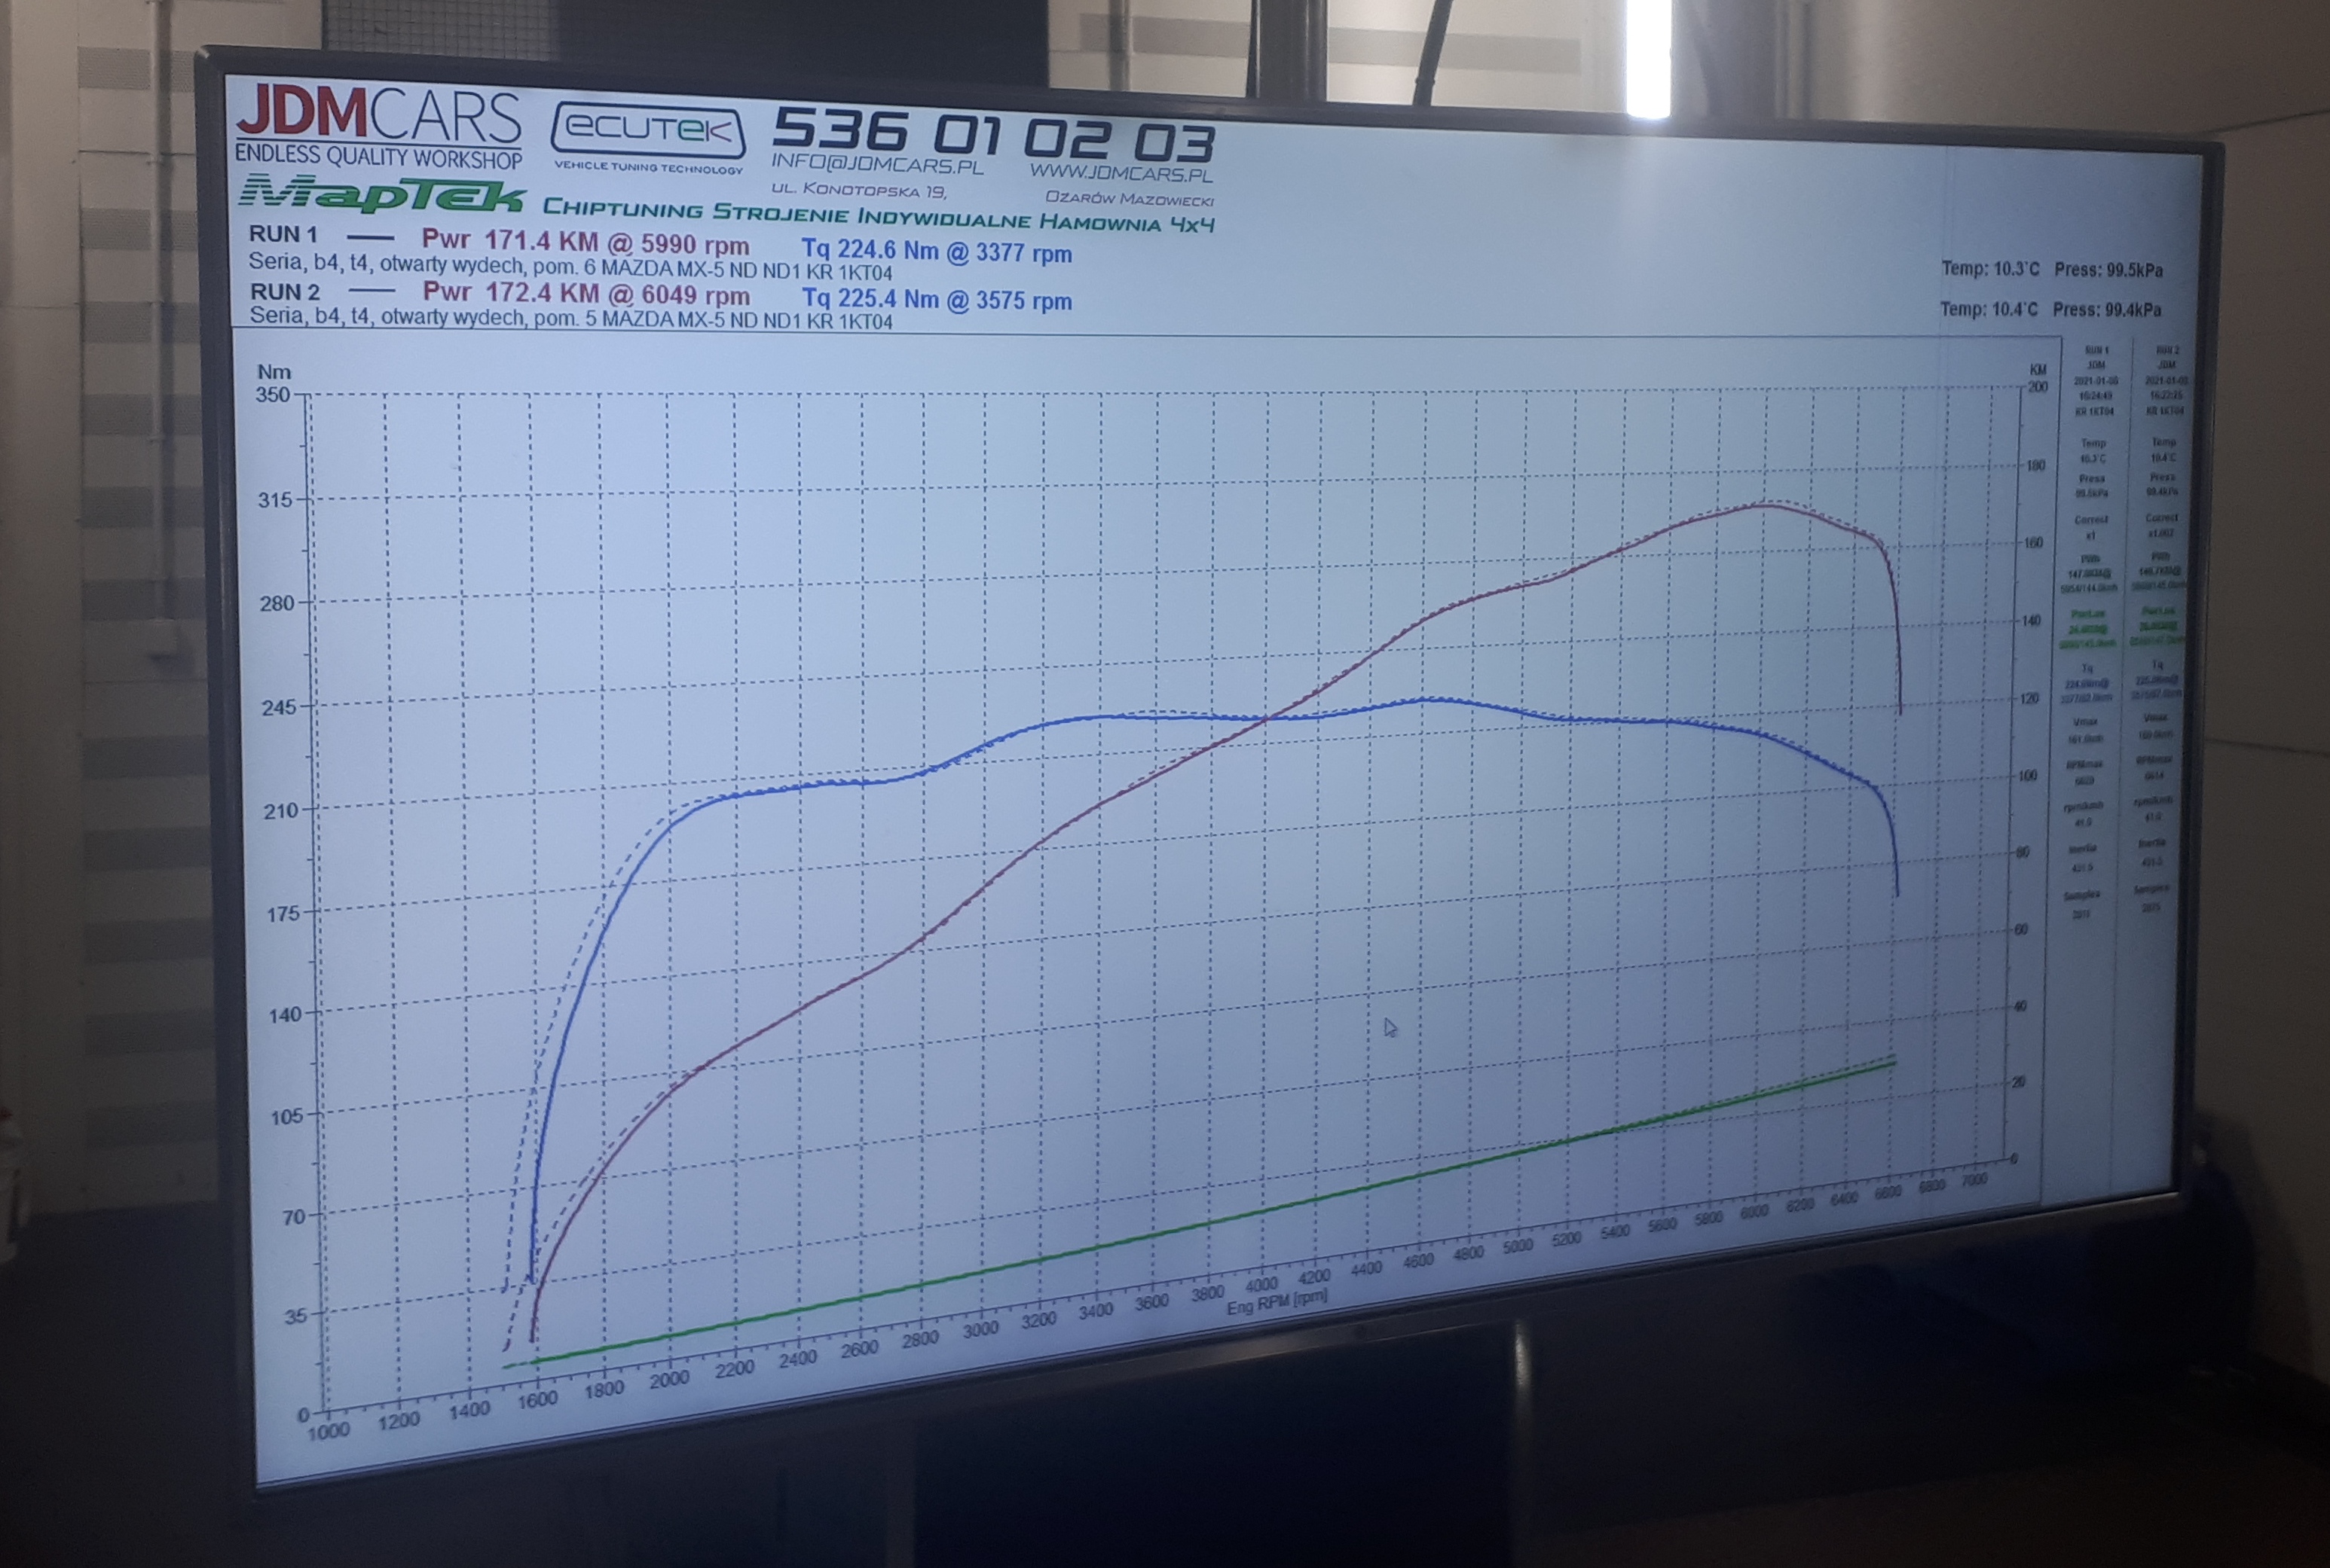Click the 3000 rpm axis tick label
This screenshot has width=2330, height=1568.
point(980,1329)
